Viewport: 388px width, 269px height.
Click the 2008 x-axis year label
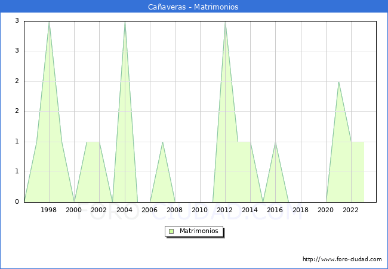tap(175, 210)
